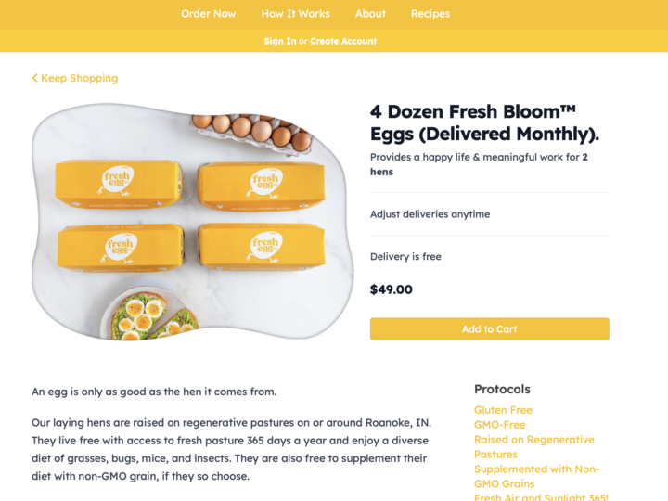This screenshot has width=668, height=501.
Task: Click the 4 Dozen Fresh Bloom Eggs title
Action: pos(484,122)
